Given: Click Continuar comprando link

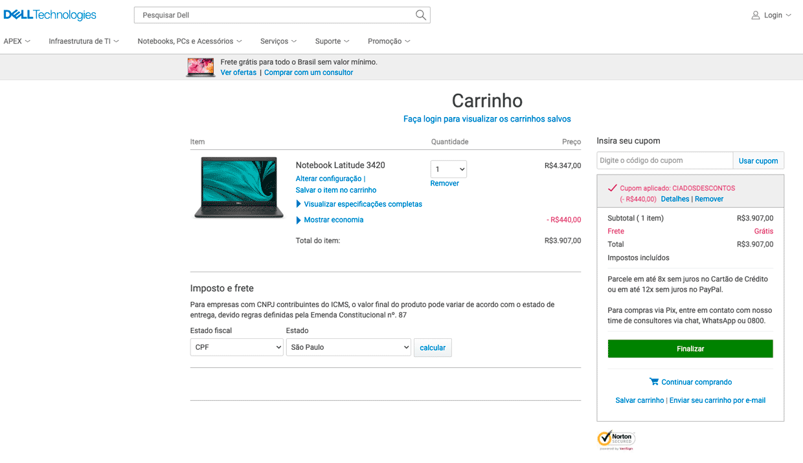Looking at the screenshot, I should 697,382.
